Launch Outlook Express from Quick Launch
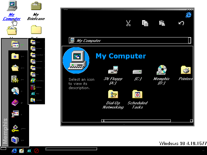Image resolution: width=207 pixels, height=155 pixels. click(22, 151)
